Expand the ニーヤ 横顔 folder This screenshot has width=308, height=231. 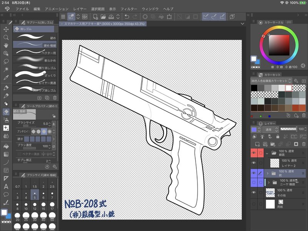(x=269, y=182)
